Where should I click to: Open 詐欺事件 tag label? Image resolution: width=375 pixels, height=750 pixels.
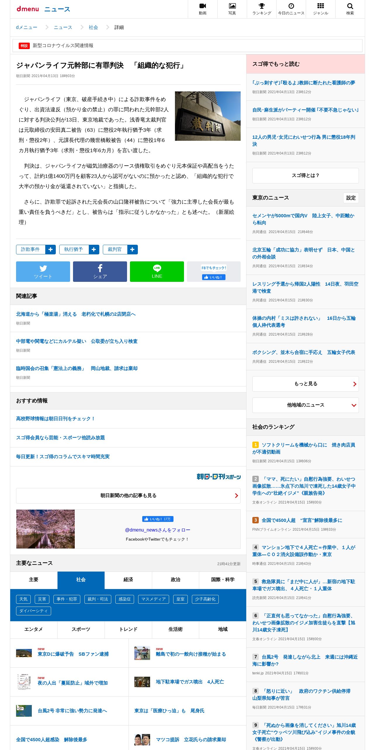click(x=31, y=249)
